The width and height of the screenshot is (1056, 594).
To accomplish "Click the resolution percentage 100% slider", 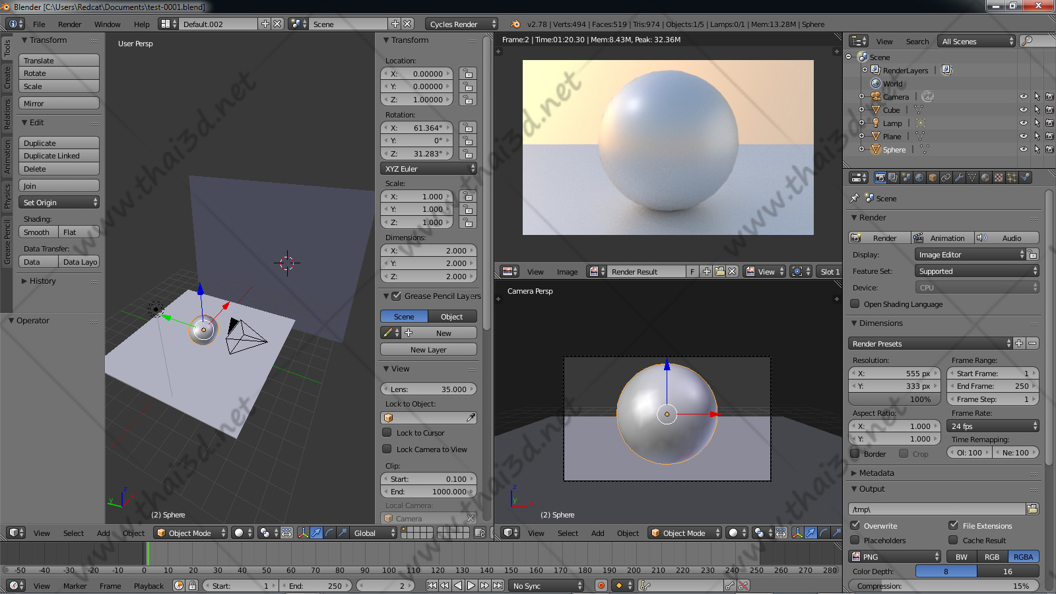I will coord(895,399).
